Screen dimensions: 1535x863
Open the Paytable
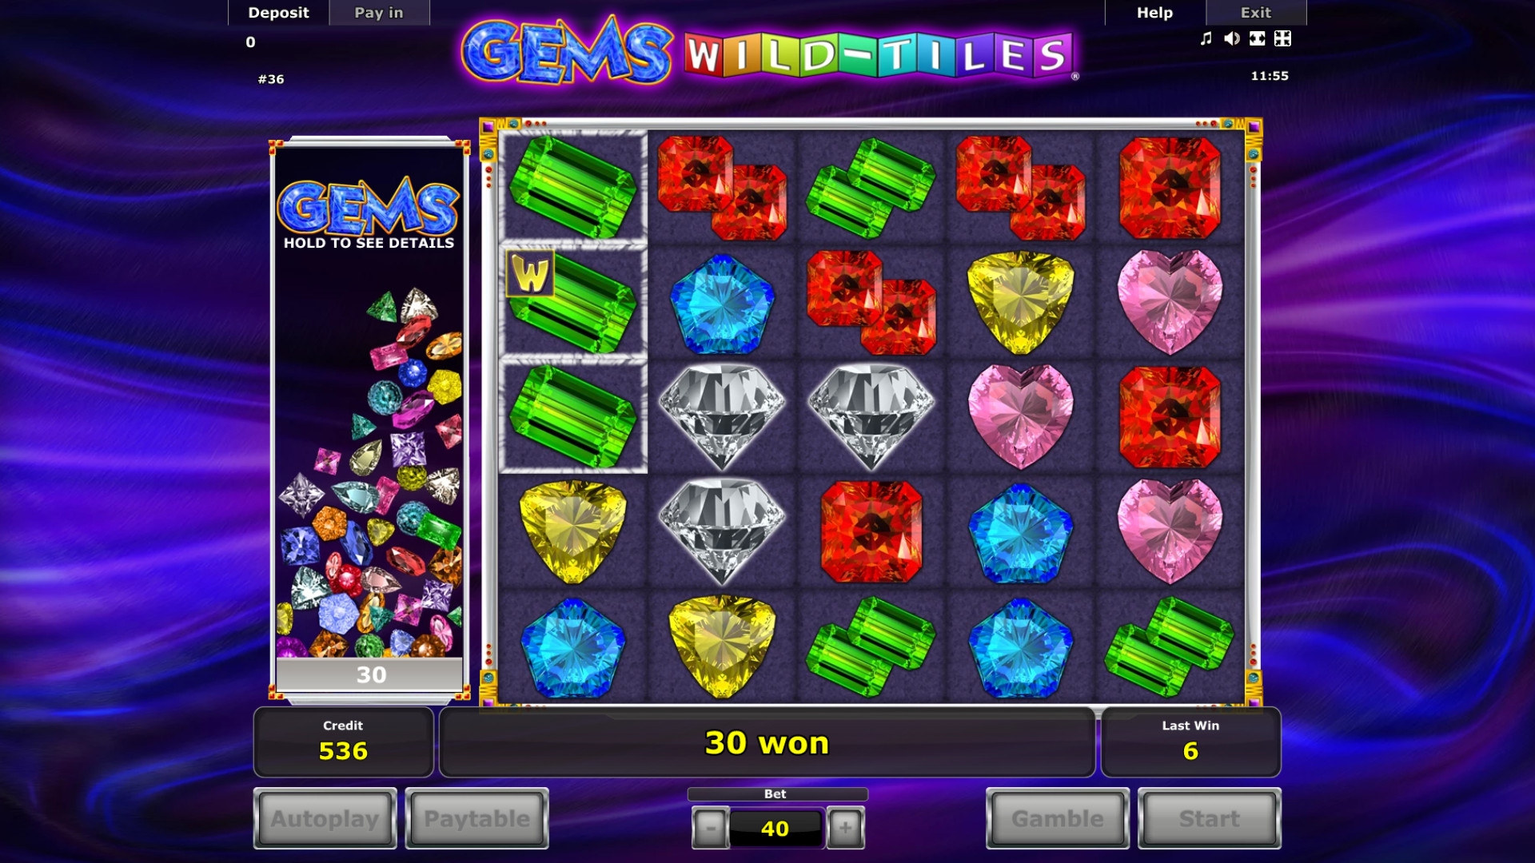(x=476, y=818)
